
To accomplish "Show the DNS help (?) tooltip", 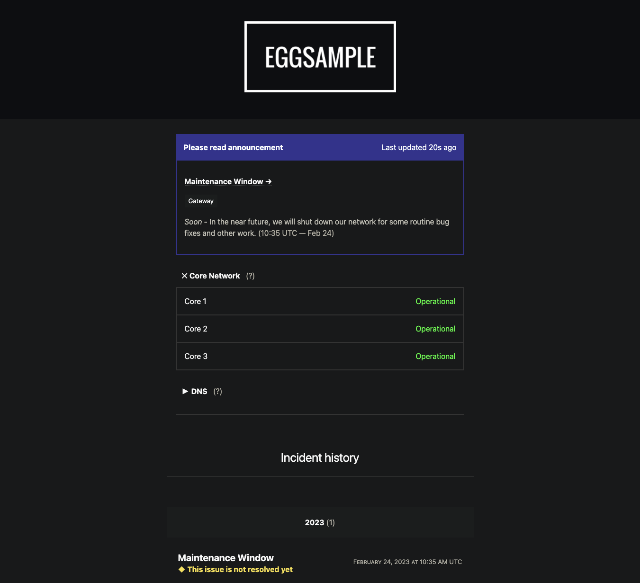I will pos(217,391).
